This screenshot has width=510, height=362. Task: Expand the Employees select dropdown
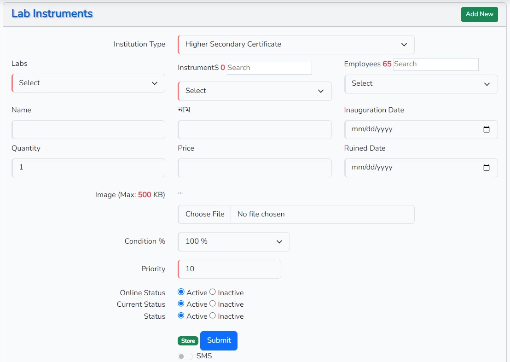pos(421,84)
